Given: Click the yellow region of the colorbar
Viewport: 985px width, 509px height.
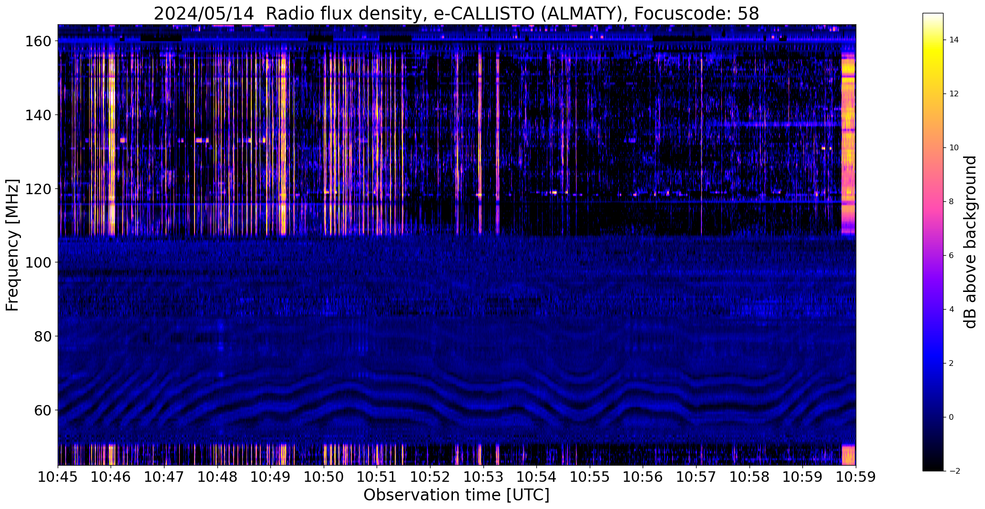Looking at the screenshot, I should (x=933, y=52).
